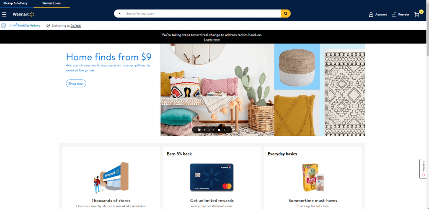Click the location pin icon
The height and width of the screenshot is (209, 429).
[x=48, y=25]
